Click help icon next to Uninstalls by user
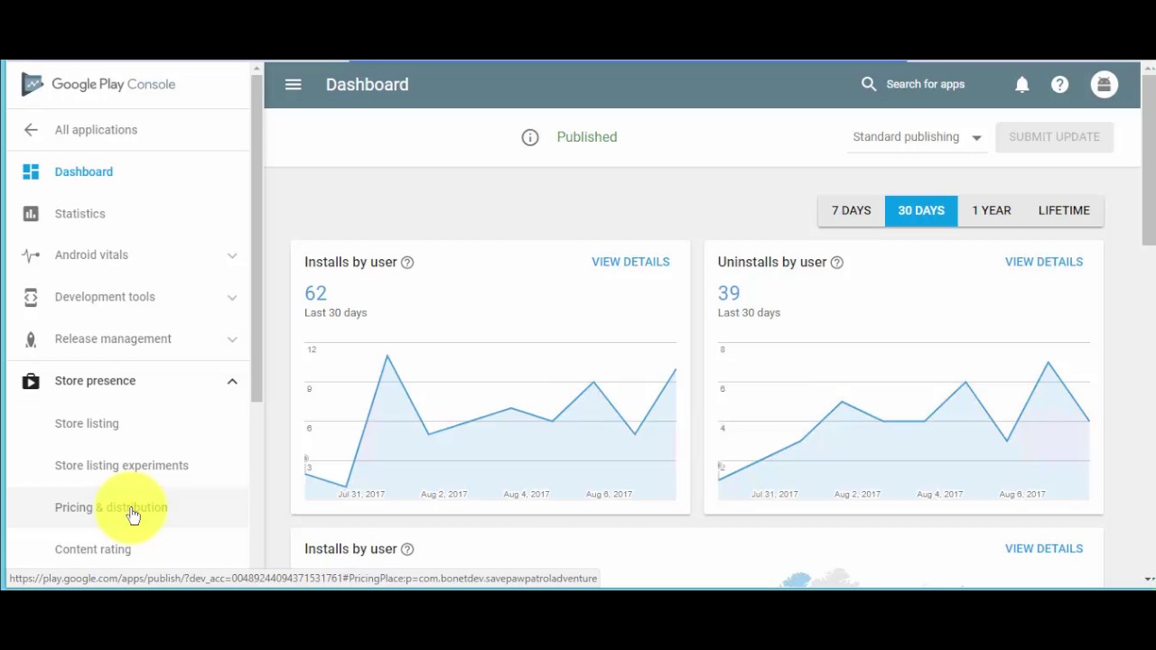The height and width of the screenshot is (650, 1156). click(837, 263)
